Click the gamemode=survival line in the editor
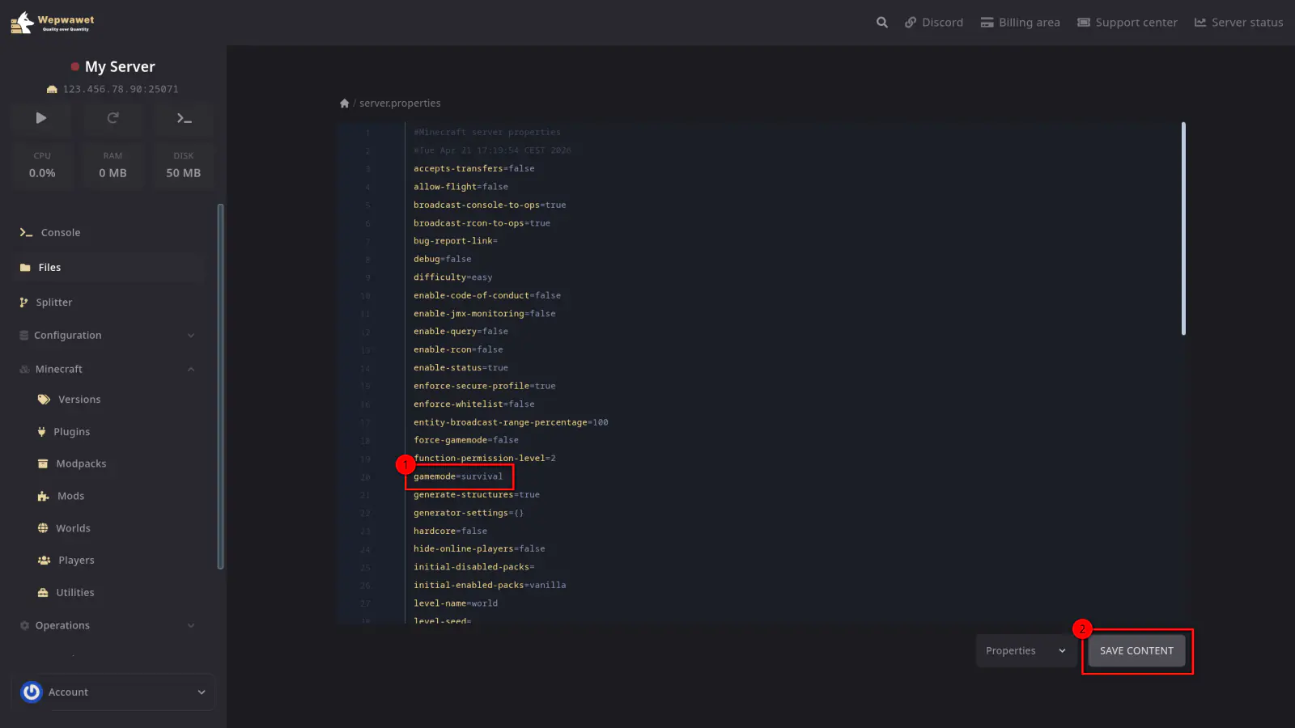This screenshot has height=728, width=1295. point(458,476)
